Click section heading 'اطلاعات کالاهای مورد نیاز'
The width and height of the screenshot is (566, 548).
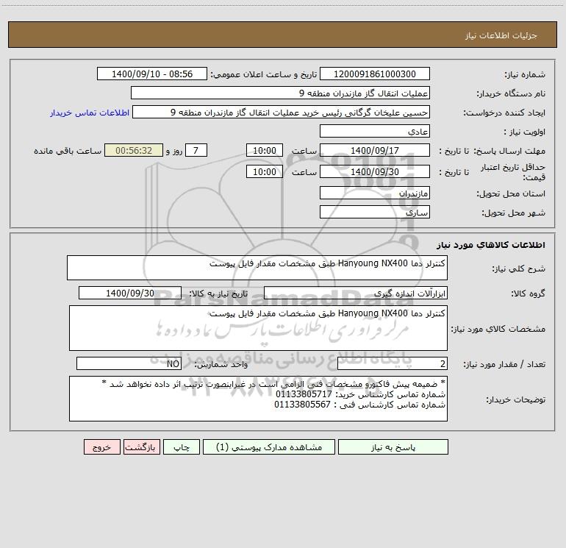(x=491, y=245)
